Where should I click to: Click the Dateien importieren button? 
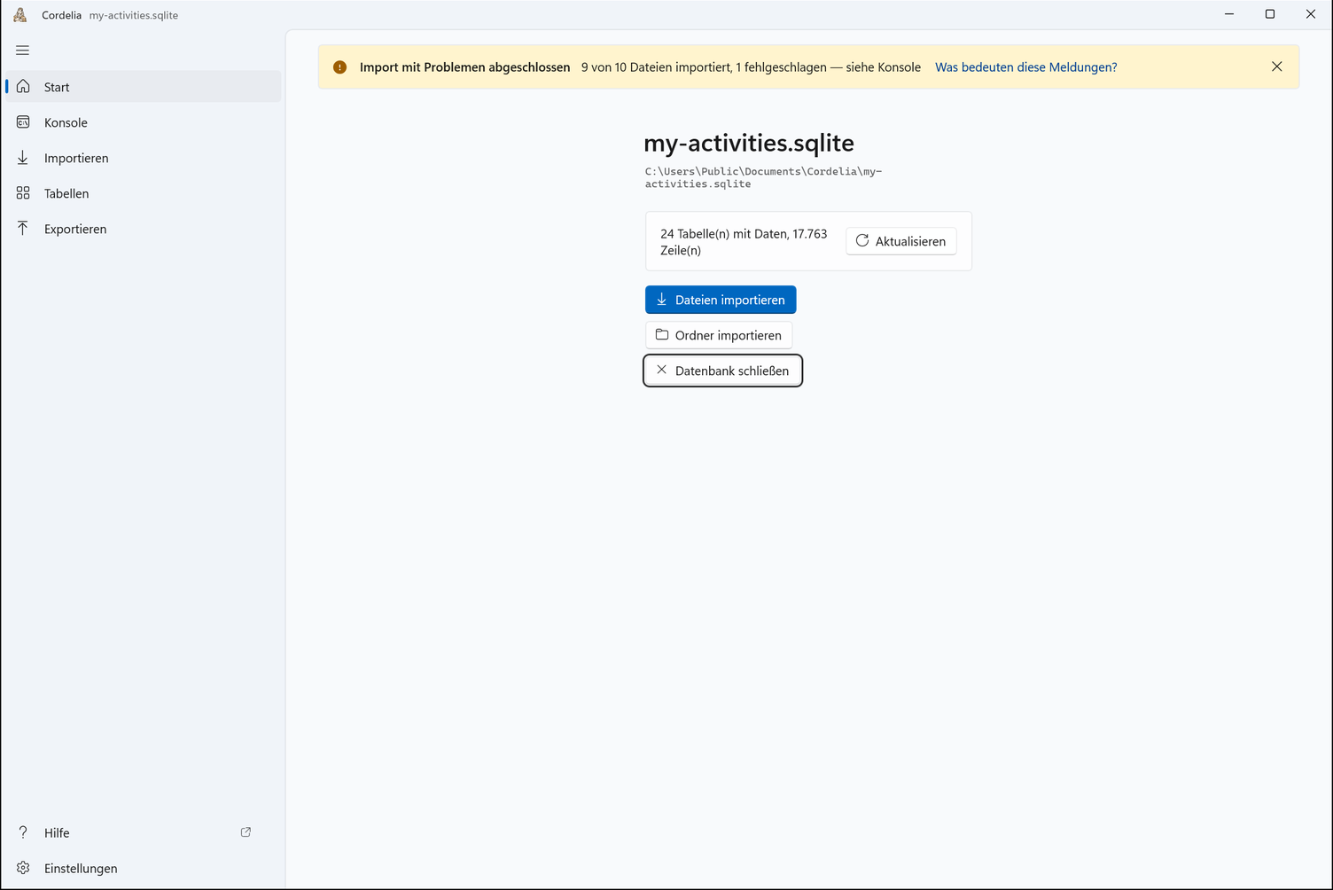pos(721,300)
